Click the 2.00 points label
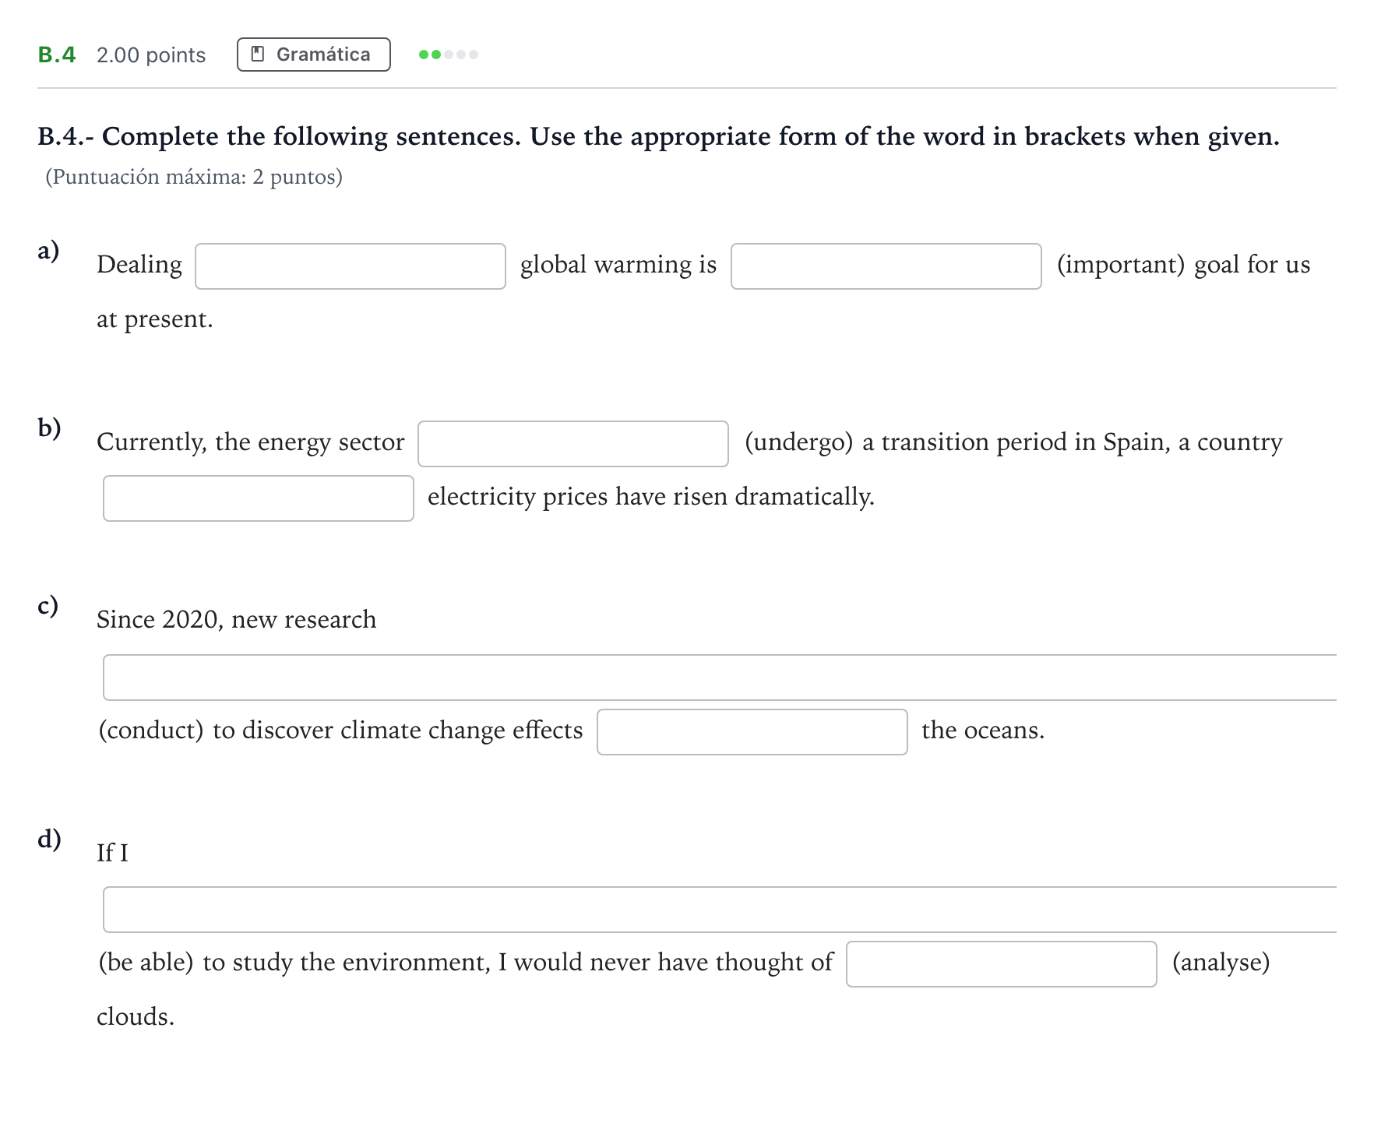 click(151, 55)
